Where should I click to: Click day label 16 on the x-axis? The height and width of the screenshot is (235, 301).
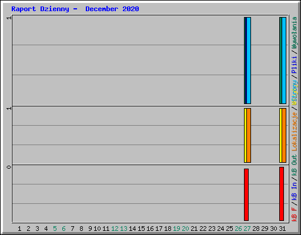(x=150, y=229)
